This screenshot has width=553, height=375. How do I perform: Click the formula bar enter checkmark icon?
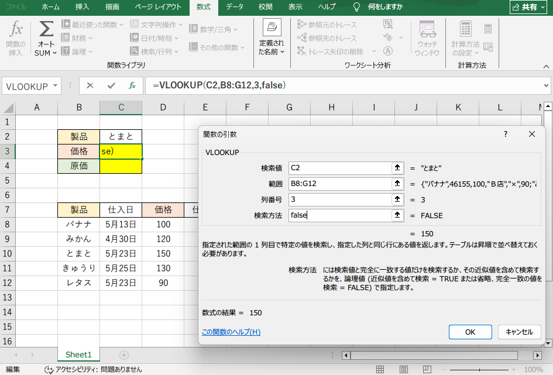pyautogui.click(x=111, y=85)
